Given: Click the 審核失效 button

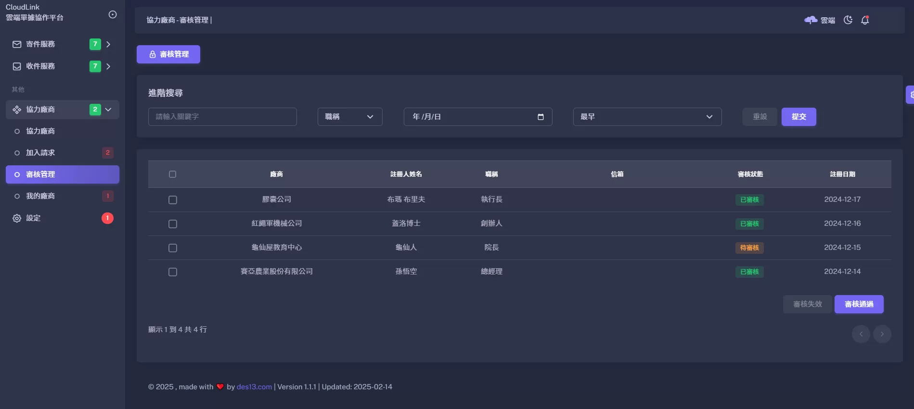Looking at the screenshot, I should click(x=808, y=304).
